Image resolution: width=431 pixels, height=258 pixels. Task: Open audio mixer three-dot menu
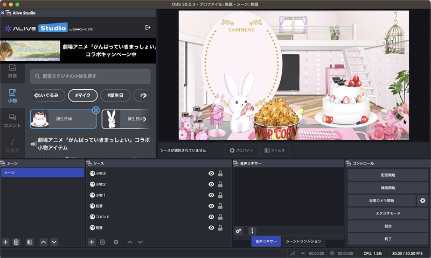pyautogui.click(x=252, y=231)
